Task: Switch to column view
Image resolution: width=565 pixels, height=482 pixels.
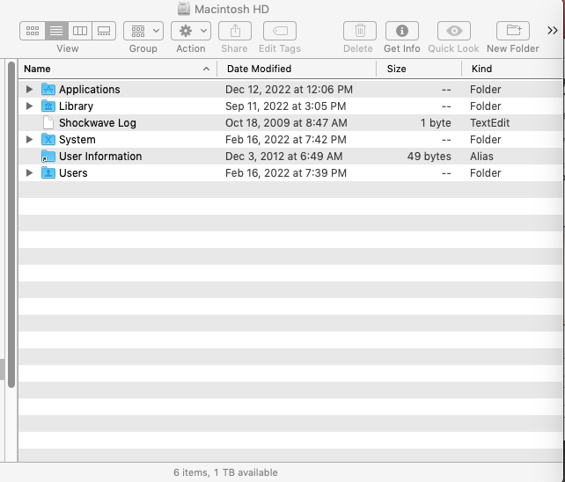Action: [80, 31]
